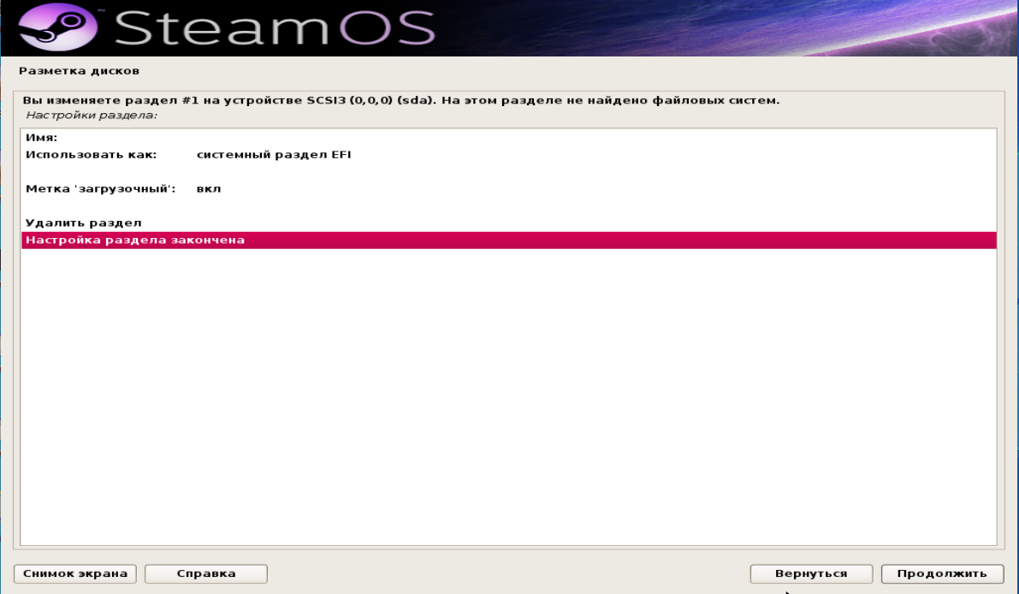Click the Вернуться button
This screenshot has width=1019, height=594.
click(x=811, y=573)
